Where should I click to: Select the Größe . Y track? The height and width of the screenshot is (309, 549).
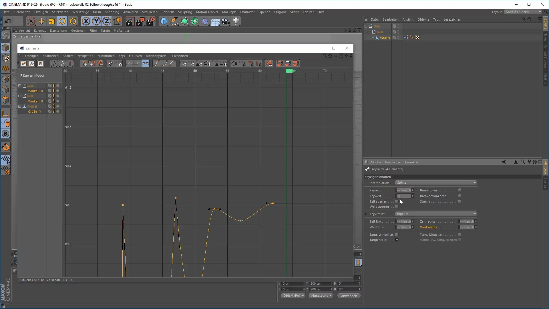pyautogui.click(x=34, y=112)
